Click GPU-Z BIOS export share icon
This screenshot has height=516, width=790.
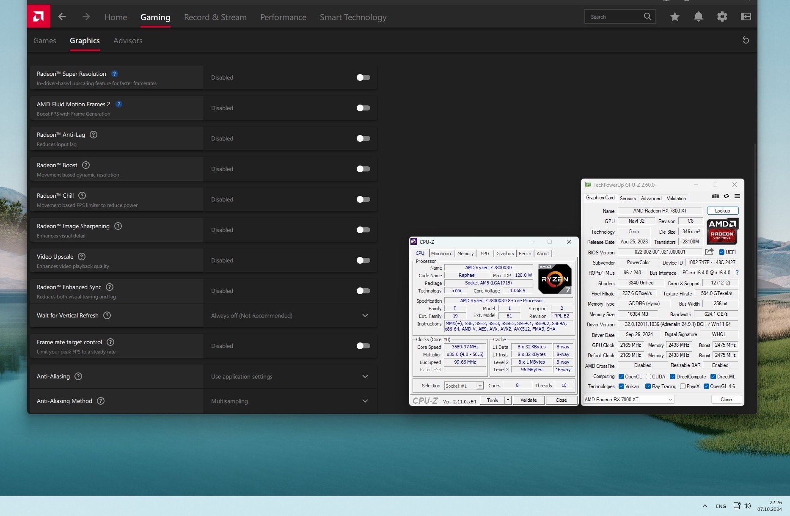pyautogui.click(x=710, y=252)
